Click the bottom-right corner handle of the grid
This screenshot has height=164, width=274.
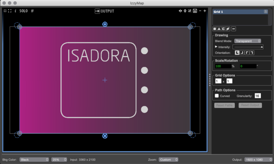coord(190,133)
